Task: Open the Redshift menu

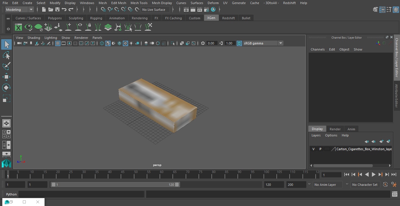Action: click(289, 3)
